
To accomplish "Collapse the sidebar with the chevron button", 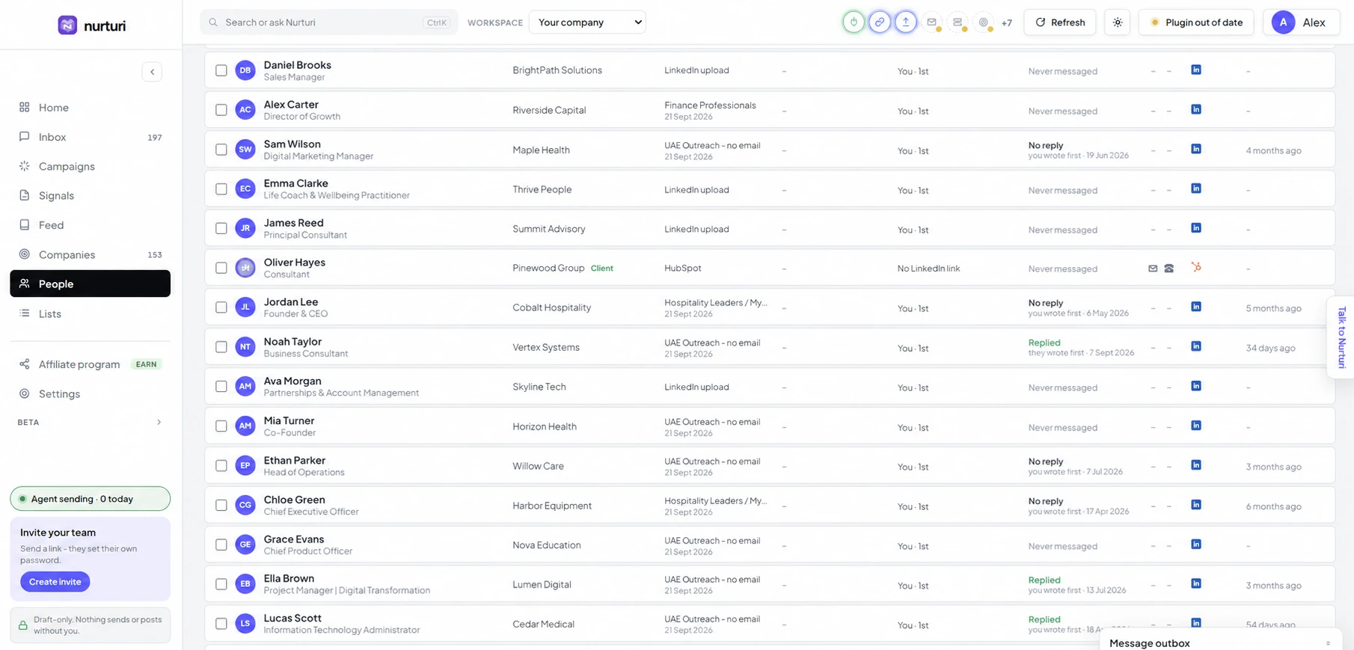I will coord(152,72).
